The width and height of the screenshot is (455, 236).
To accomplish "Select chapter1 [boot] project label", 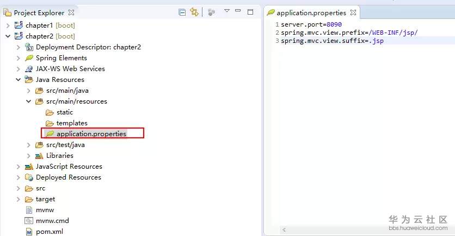I will (x=50, y=25).
